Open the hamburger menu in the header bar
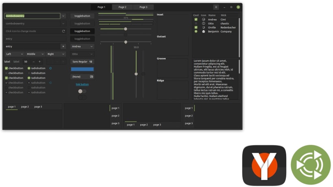Image resolution: width=333 pixels, height=187 pixels. tap(216, 7)
